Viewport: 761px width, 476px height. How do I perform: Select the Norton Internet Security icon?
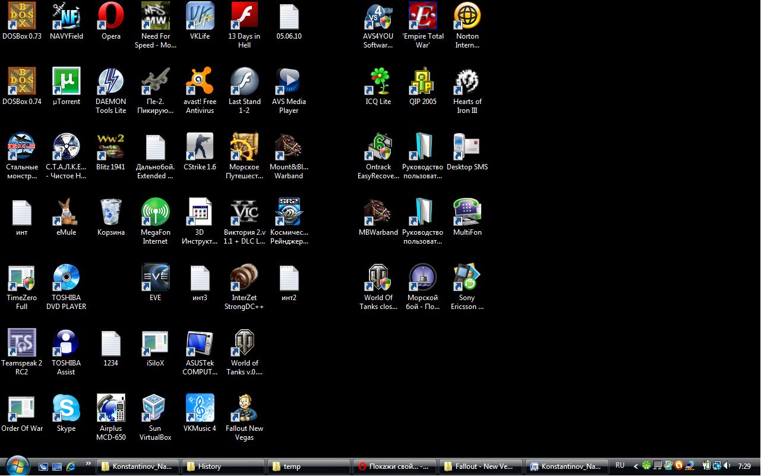tap(467, 16)
